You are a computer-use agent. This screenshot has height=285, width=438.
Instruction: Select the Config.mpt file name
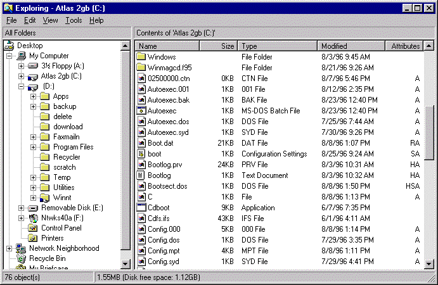(164, 251)
